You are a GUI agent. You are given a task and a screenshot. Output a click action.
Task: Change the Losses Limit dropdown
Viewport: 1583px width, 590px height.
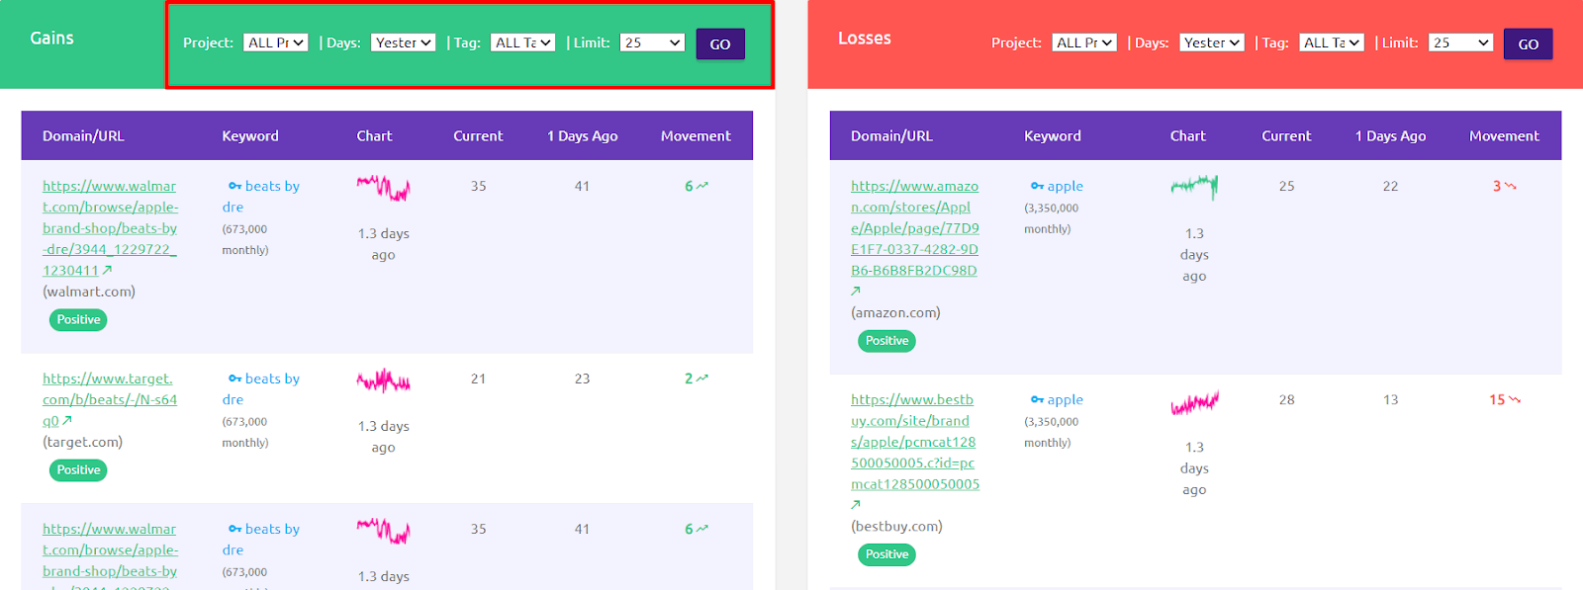point(1461,42)
